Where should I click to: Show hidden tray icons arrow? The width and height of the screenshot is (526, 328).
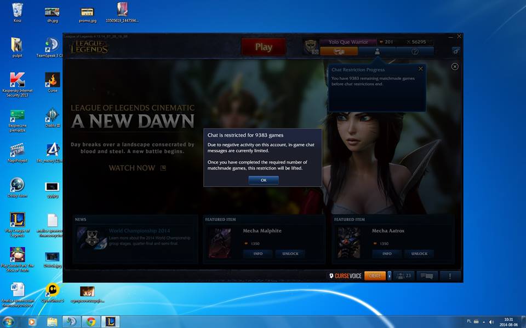coord(484,321)
